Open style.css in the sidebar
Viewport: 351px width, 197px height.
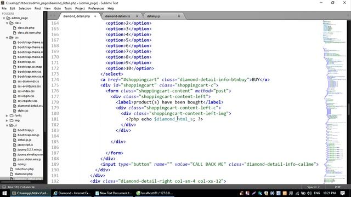(x=23, y=111)
